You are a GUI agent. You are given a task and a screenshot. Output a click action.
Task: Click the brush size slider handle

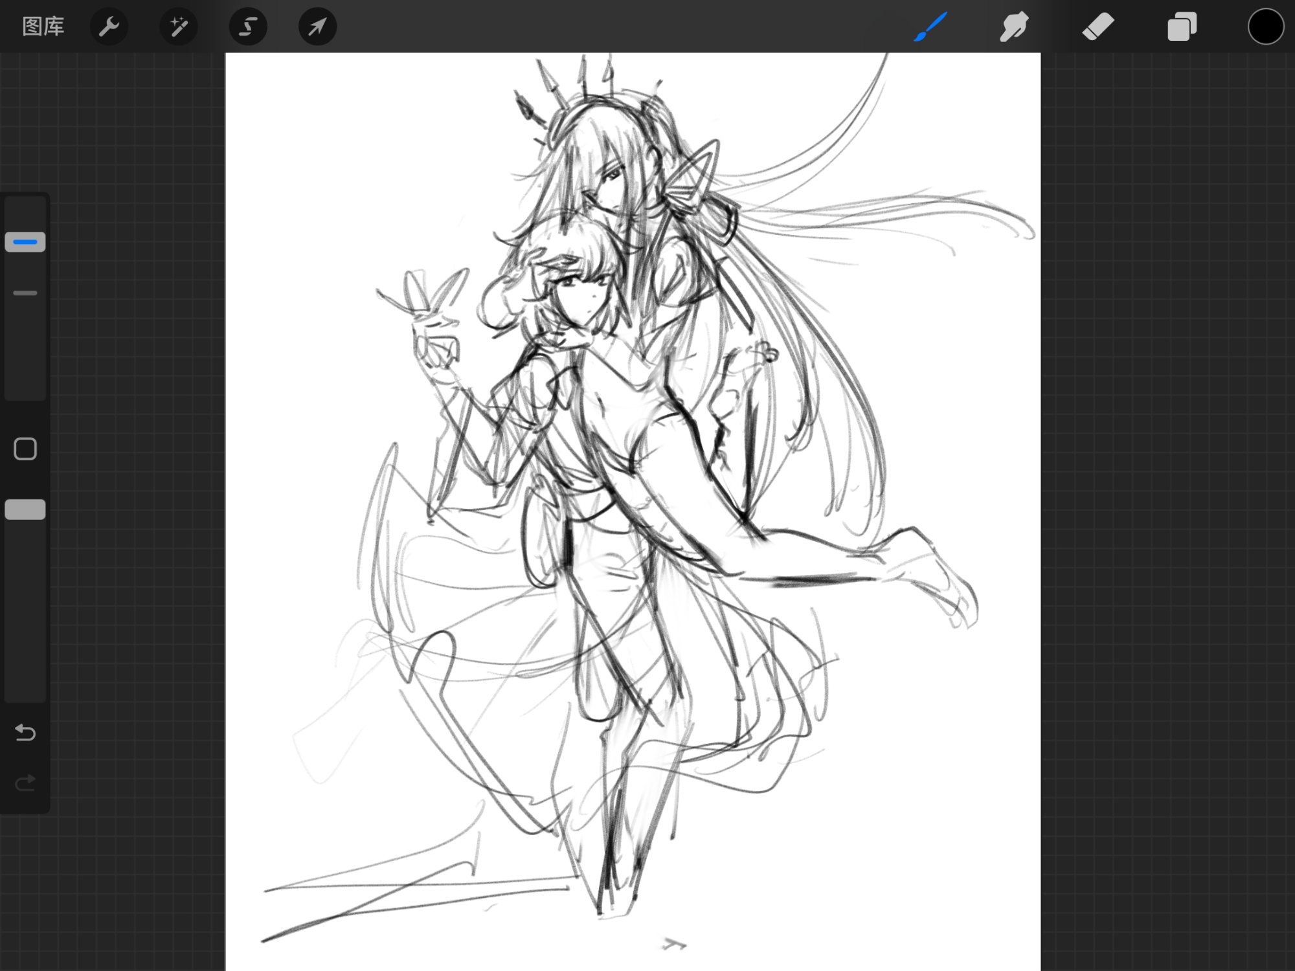pos(25,242)
